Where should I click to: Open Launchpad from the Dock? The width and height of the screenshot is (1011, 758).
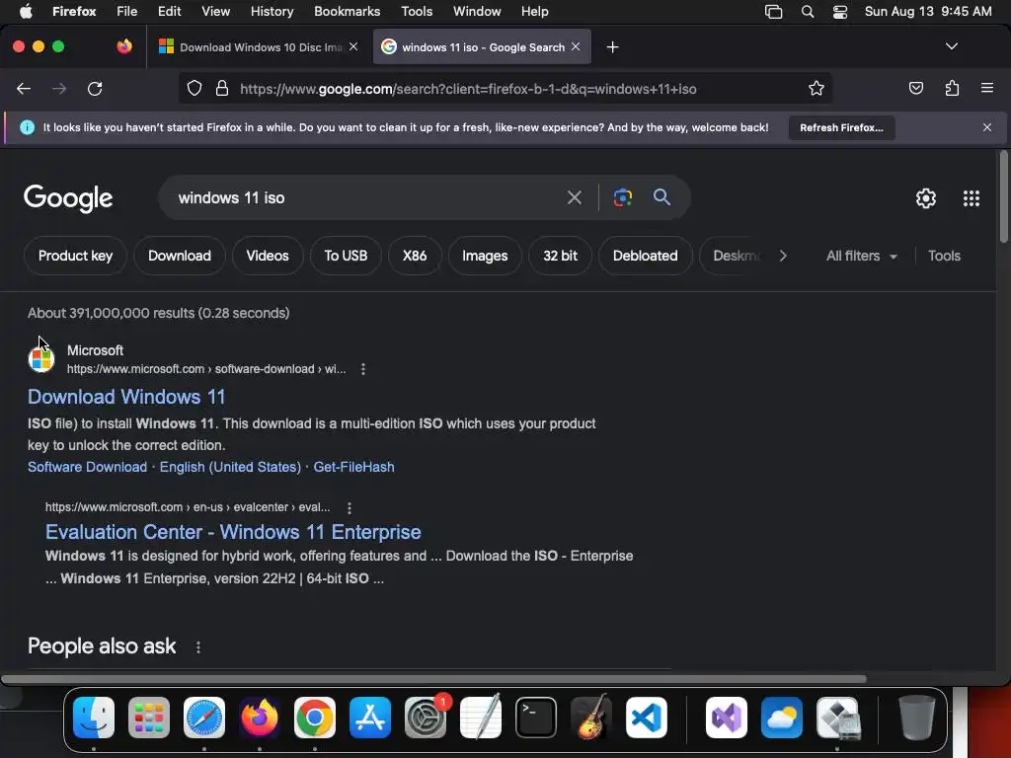click(x=149, y=718)
